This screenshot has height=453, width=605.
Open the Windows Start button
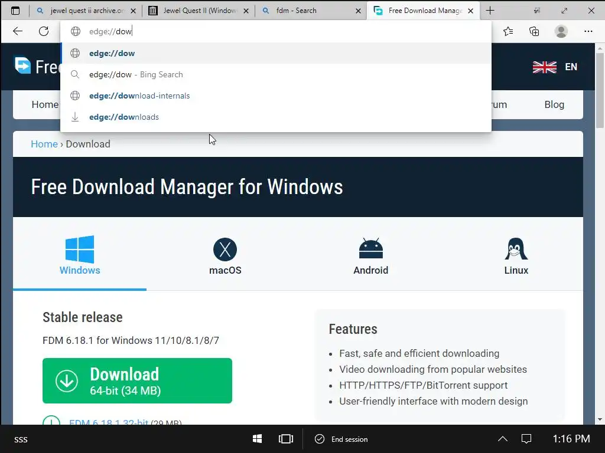[x=257, y=439]
